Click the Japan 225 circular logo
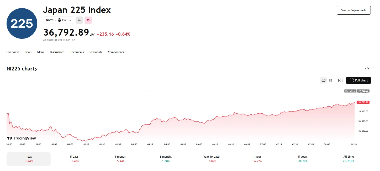The image size is (380, 171). click(x=22, y=23)
